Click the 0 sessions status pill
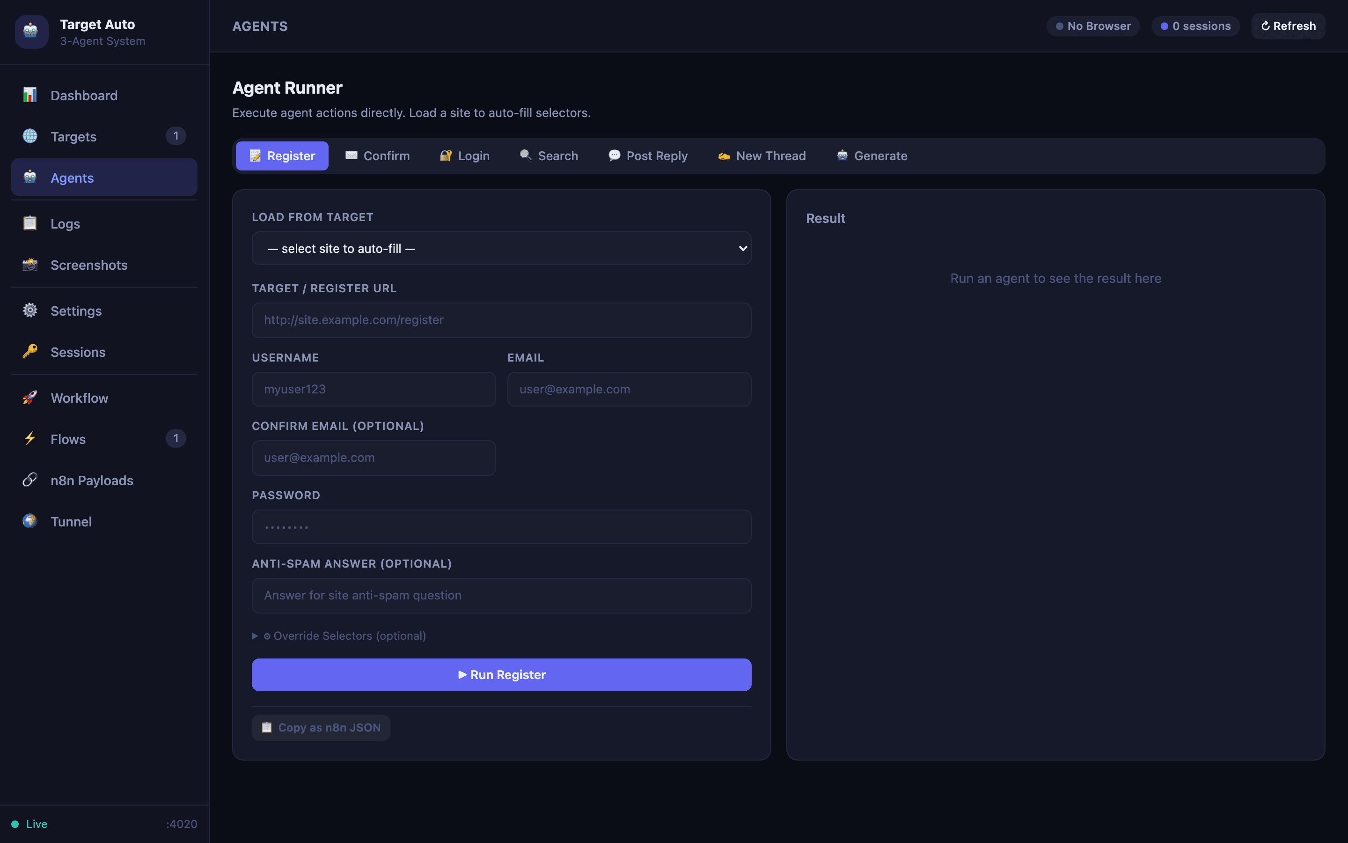Screen dimensions: 1348x843 pyautogui.click(x=1195, y=26)
